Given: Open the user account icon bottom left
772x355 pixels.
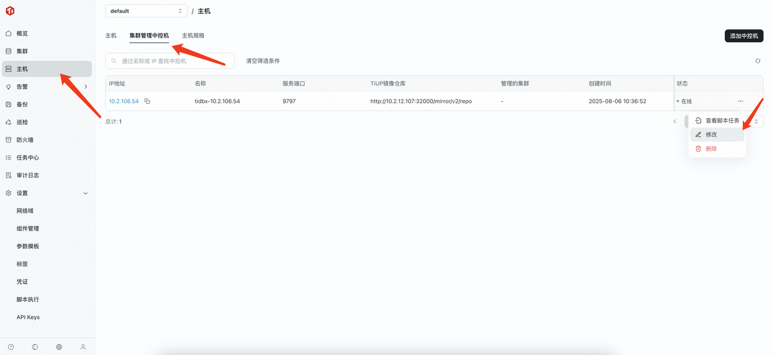Looking at the screenshot, I should pyautogui.click(x=83, y=347).
